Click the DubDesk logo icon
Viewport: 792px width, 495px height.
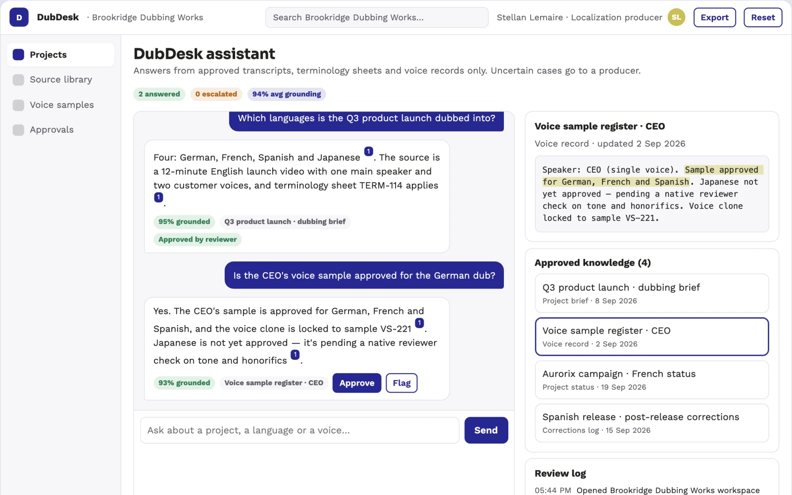19,17
